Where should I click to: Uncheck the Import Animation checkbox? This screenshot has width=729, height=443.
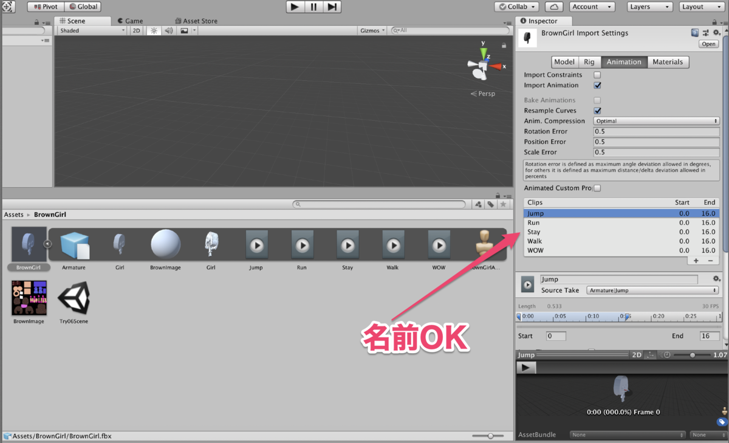click(x=597, y=85)
